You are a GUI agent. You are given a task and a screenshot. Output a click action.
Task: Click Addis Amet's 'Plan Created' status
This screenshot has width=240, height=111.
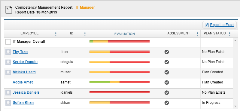tap(212, 82)
